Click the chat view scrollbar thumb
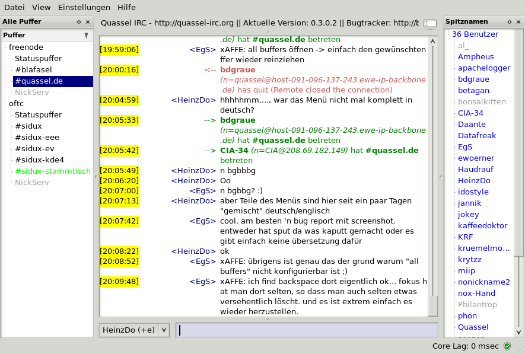Viewport: 525px width, 354px height. point(433,305)
